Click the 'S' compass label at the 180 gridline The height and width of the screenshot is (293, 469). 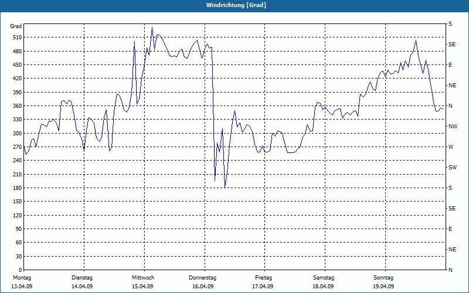(x=450, y=188)
